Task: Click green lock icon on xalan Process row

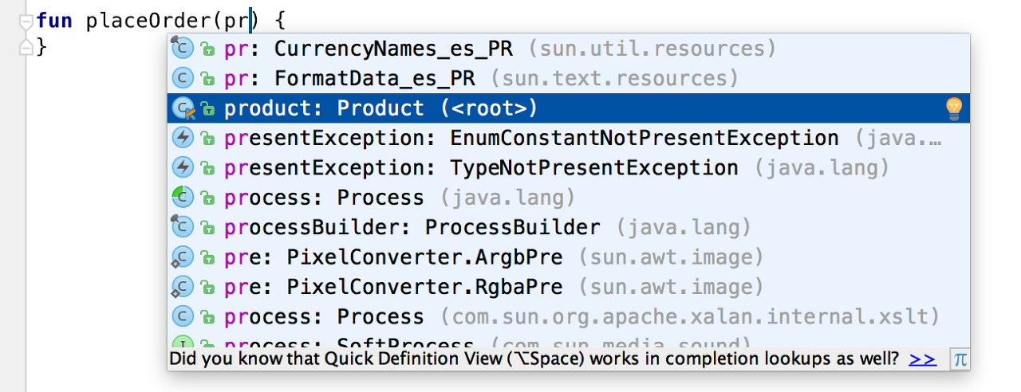Action: (x=207, y=318)
